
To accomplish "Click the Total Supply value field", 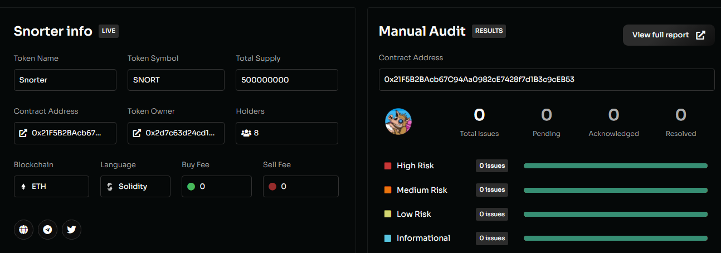I will pos(286,80).
